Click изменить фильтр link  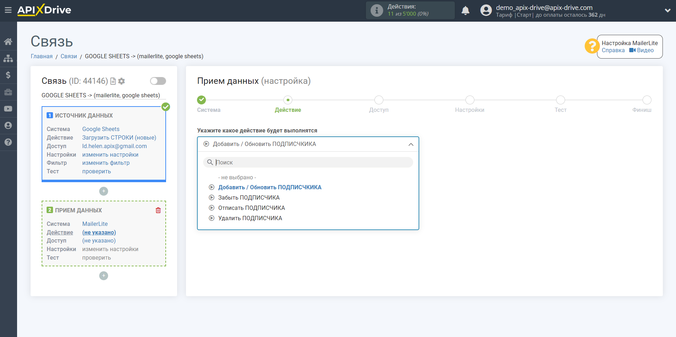[106, 163]
